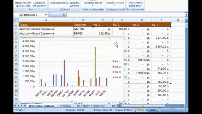Click the Количество: 70 status entry
The image size is (202, 114).
point(103,110)
